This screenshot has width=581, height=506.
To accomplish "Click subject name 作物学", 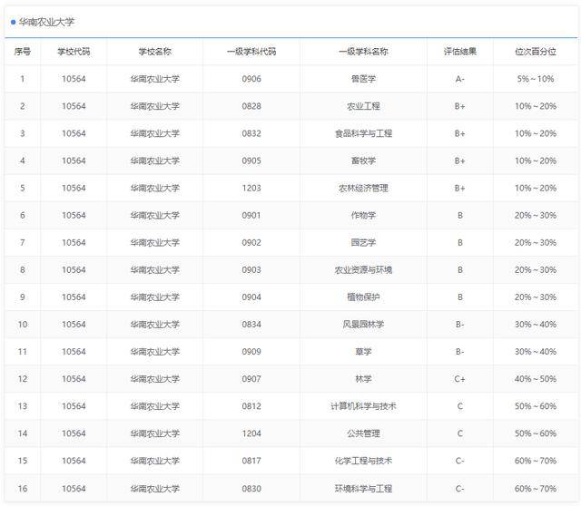I will point(363,215).
